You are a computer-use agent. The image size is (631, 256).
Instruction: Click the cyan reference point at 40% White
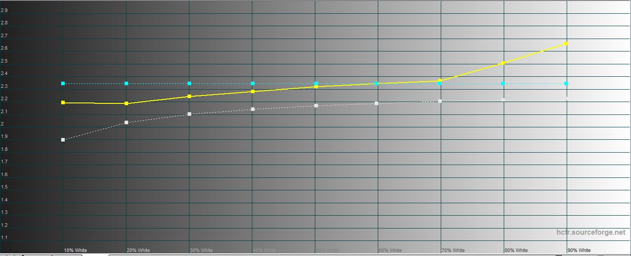253,83
